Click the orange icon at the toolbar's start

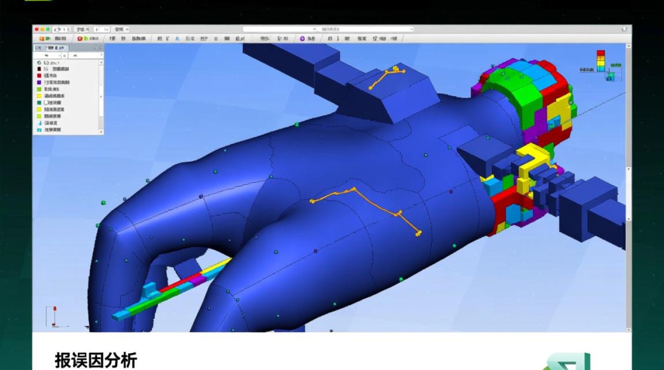click(42, 38)
